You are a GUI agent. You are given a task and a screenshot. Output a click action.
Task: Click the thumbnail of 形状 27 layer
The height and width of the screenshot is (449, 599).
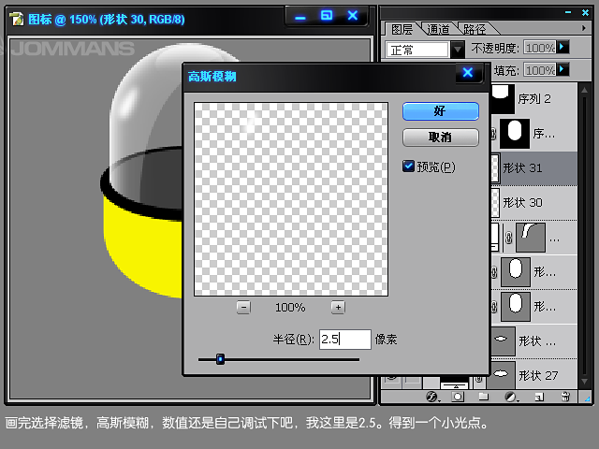501,374
